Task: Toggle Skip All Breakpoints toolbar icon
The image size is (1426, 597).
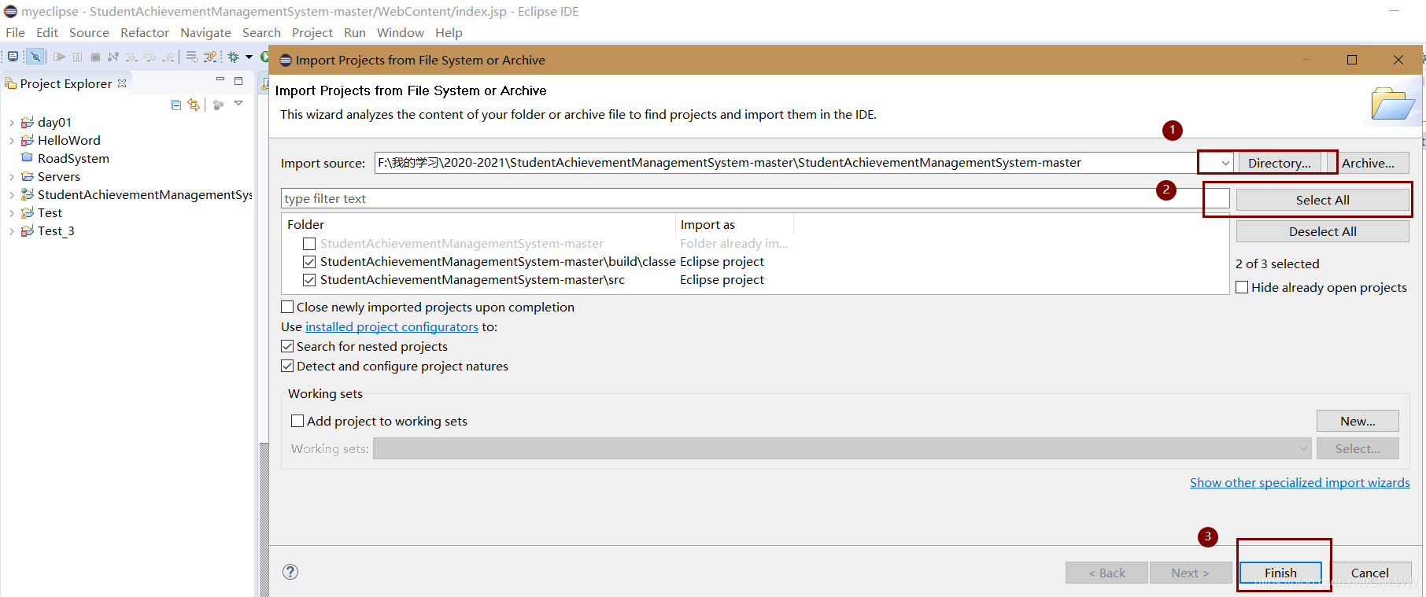Action: click(35, 57)
